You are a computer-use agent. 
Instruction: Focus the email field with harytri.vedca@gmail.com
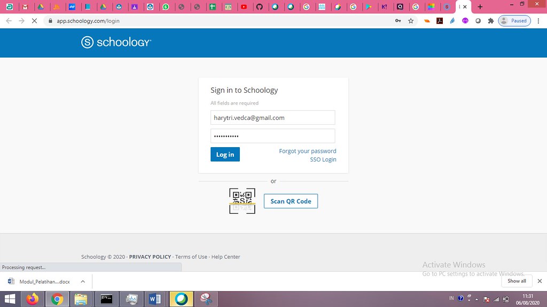[x=273, y=118]
